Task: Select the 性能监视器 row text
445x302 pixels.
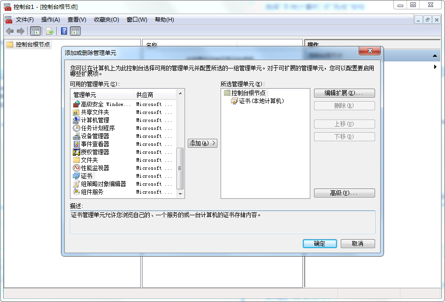Action: (95, 168)
